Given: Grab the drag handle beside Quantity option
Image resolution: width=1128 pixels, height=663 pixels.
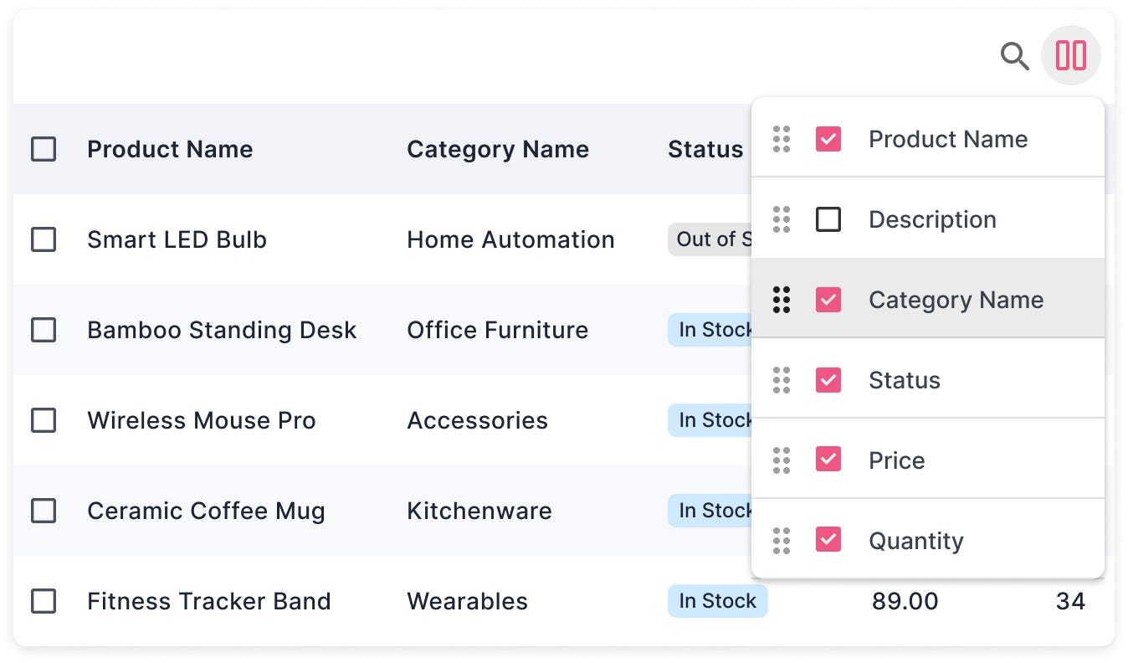Looking at the screenshot, I should [x=782, y=541].
